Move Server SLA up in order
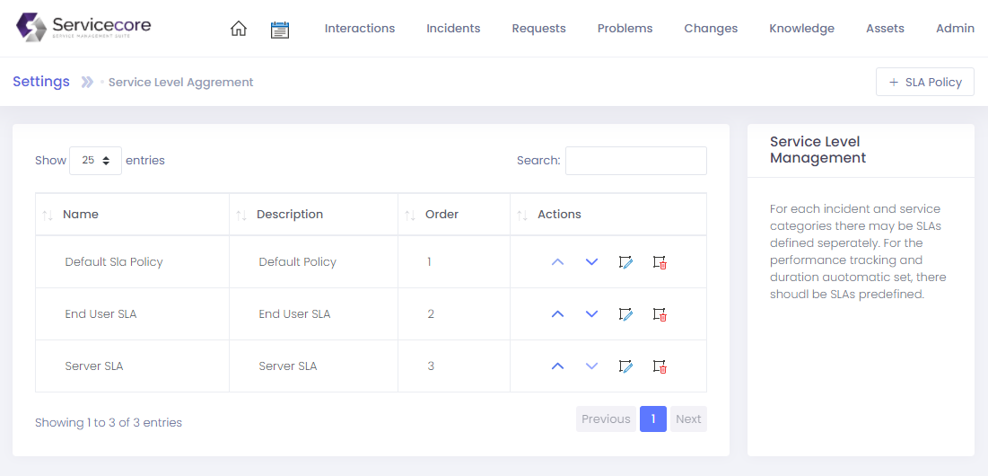The height and width of the screenshot is (476, 988). 557,366
